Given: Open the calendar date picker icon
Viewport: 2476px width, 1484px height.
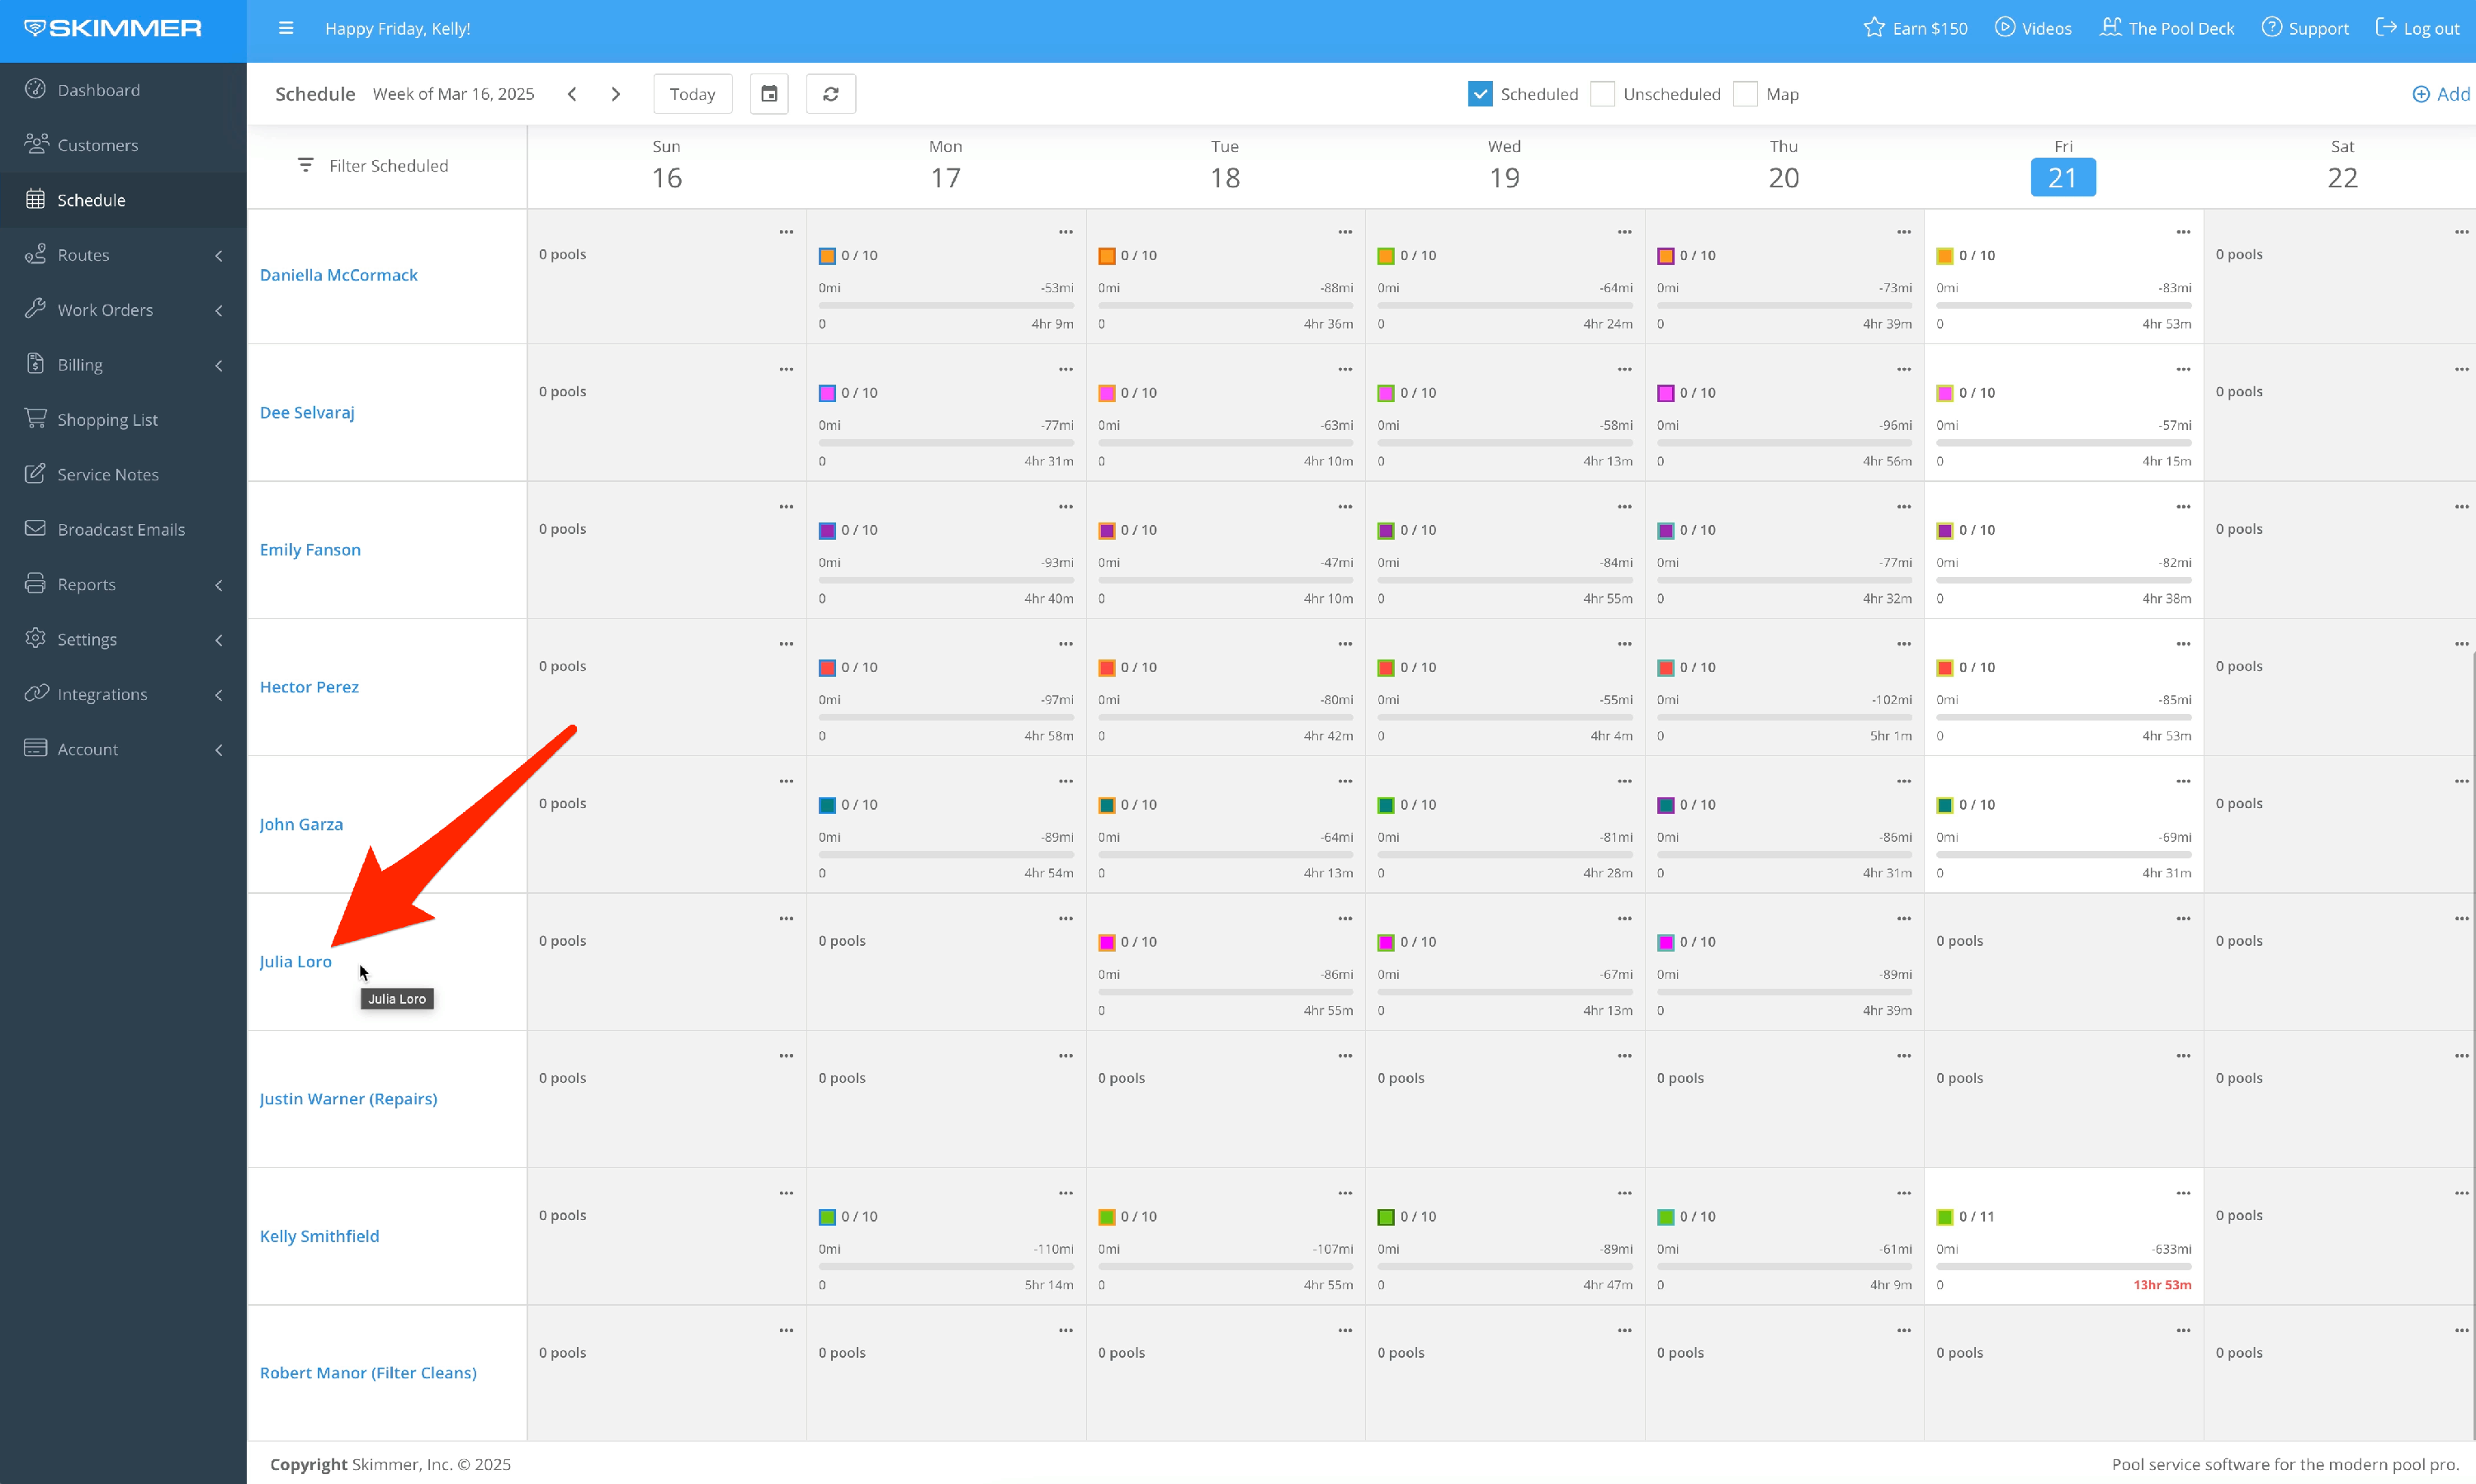Looking at the screenshot, I should [769, 94].
